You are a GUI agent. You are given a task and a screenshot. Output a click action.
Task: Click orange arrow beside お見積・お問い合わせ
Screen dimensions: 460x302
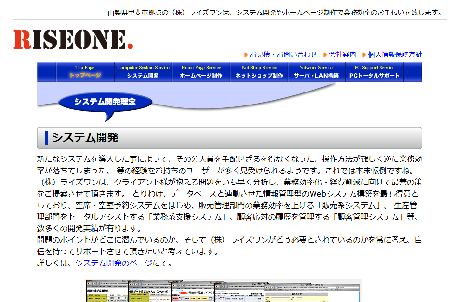click(246, 55)
